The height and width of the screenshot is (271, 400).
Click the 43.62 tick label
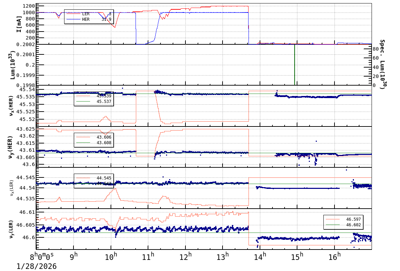click(x=27, y=136)
